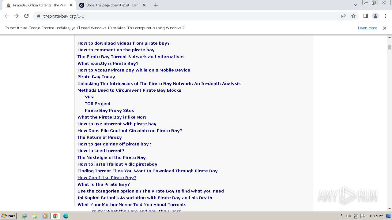The image size is (392, 220).
Task: Click Learn more about Chrome updates
Action: (367, 28)
